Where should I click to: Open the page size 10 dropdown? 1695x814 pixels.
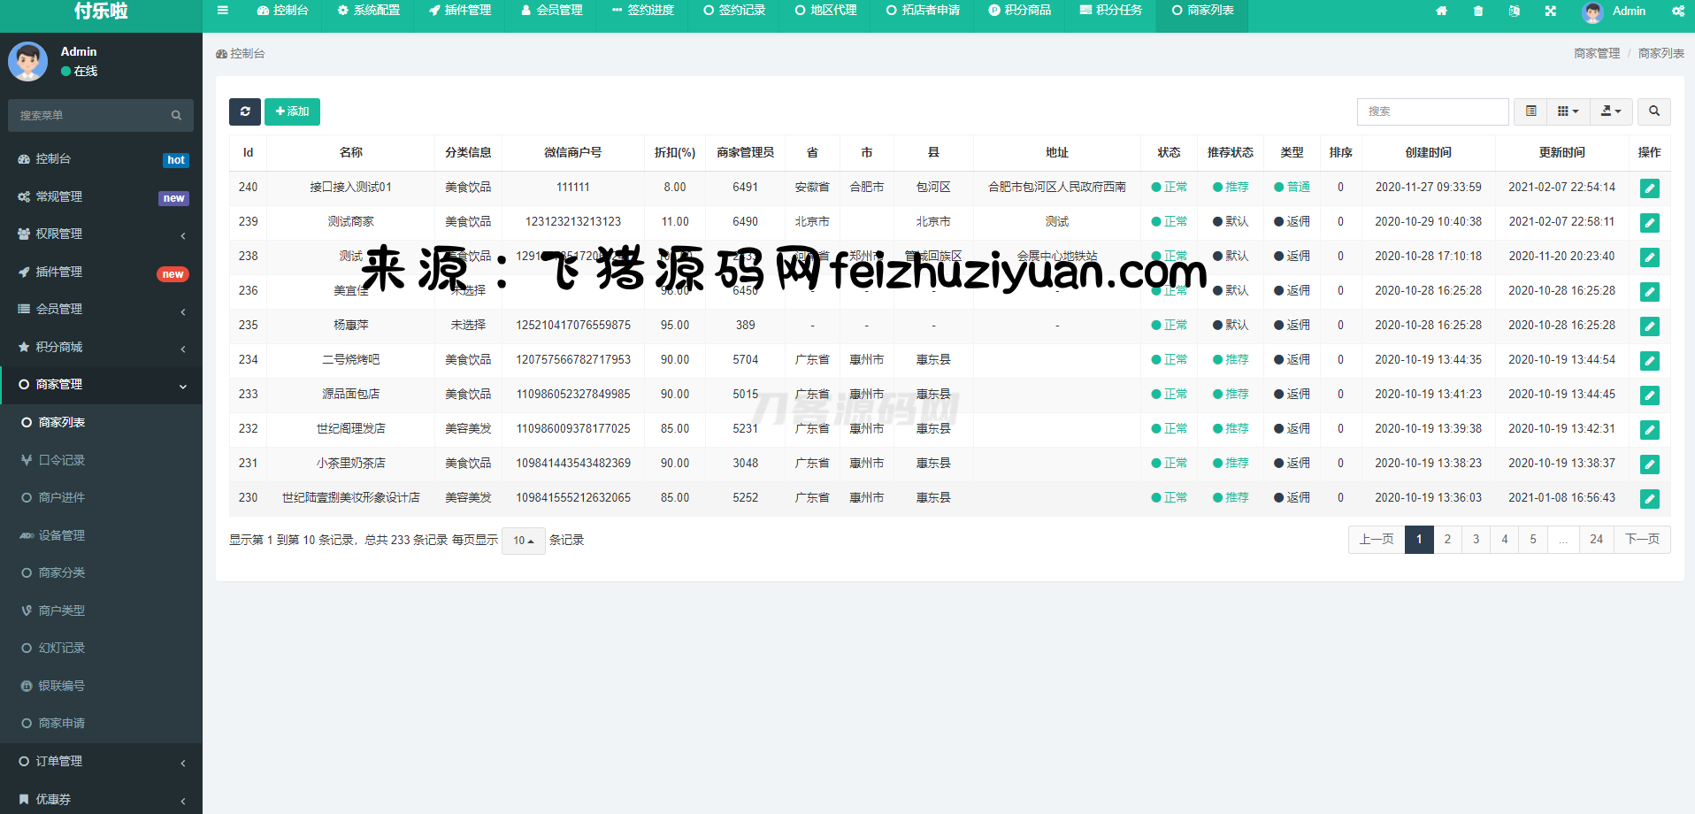(524, 541)
